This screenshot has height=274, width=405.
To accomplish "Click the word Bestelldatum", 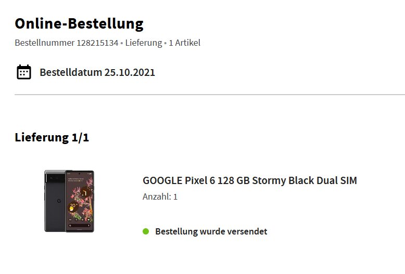I will (71, 72).
